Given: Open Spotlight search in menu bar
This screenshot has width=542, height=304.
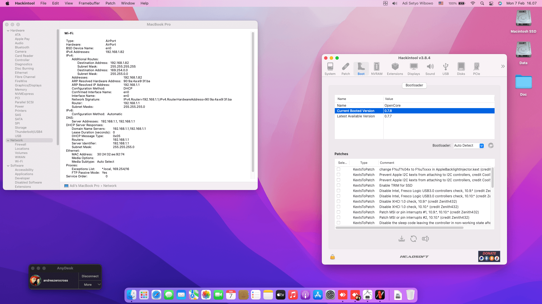Looking at the screenshot, I should tap(482, 3).
